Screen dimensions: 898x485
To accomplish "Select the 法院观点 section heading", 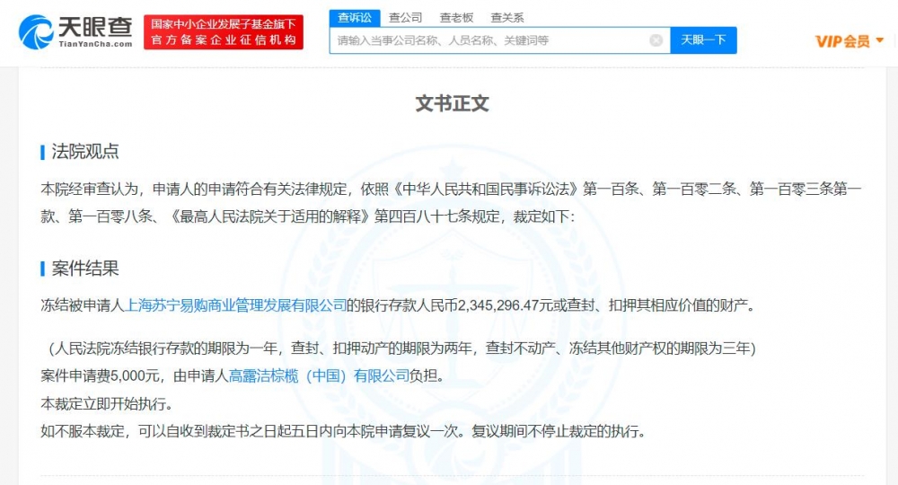I will [85, 151].
